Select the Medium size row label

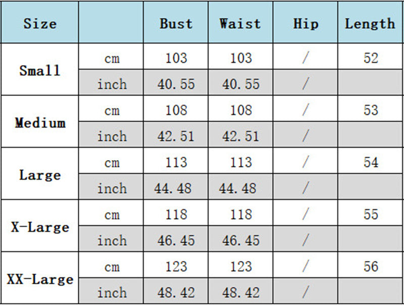40,123
